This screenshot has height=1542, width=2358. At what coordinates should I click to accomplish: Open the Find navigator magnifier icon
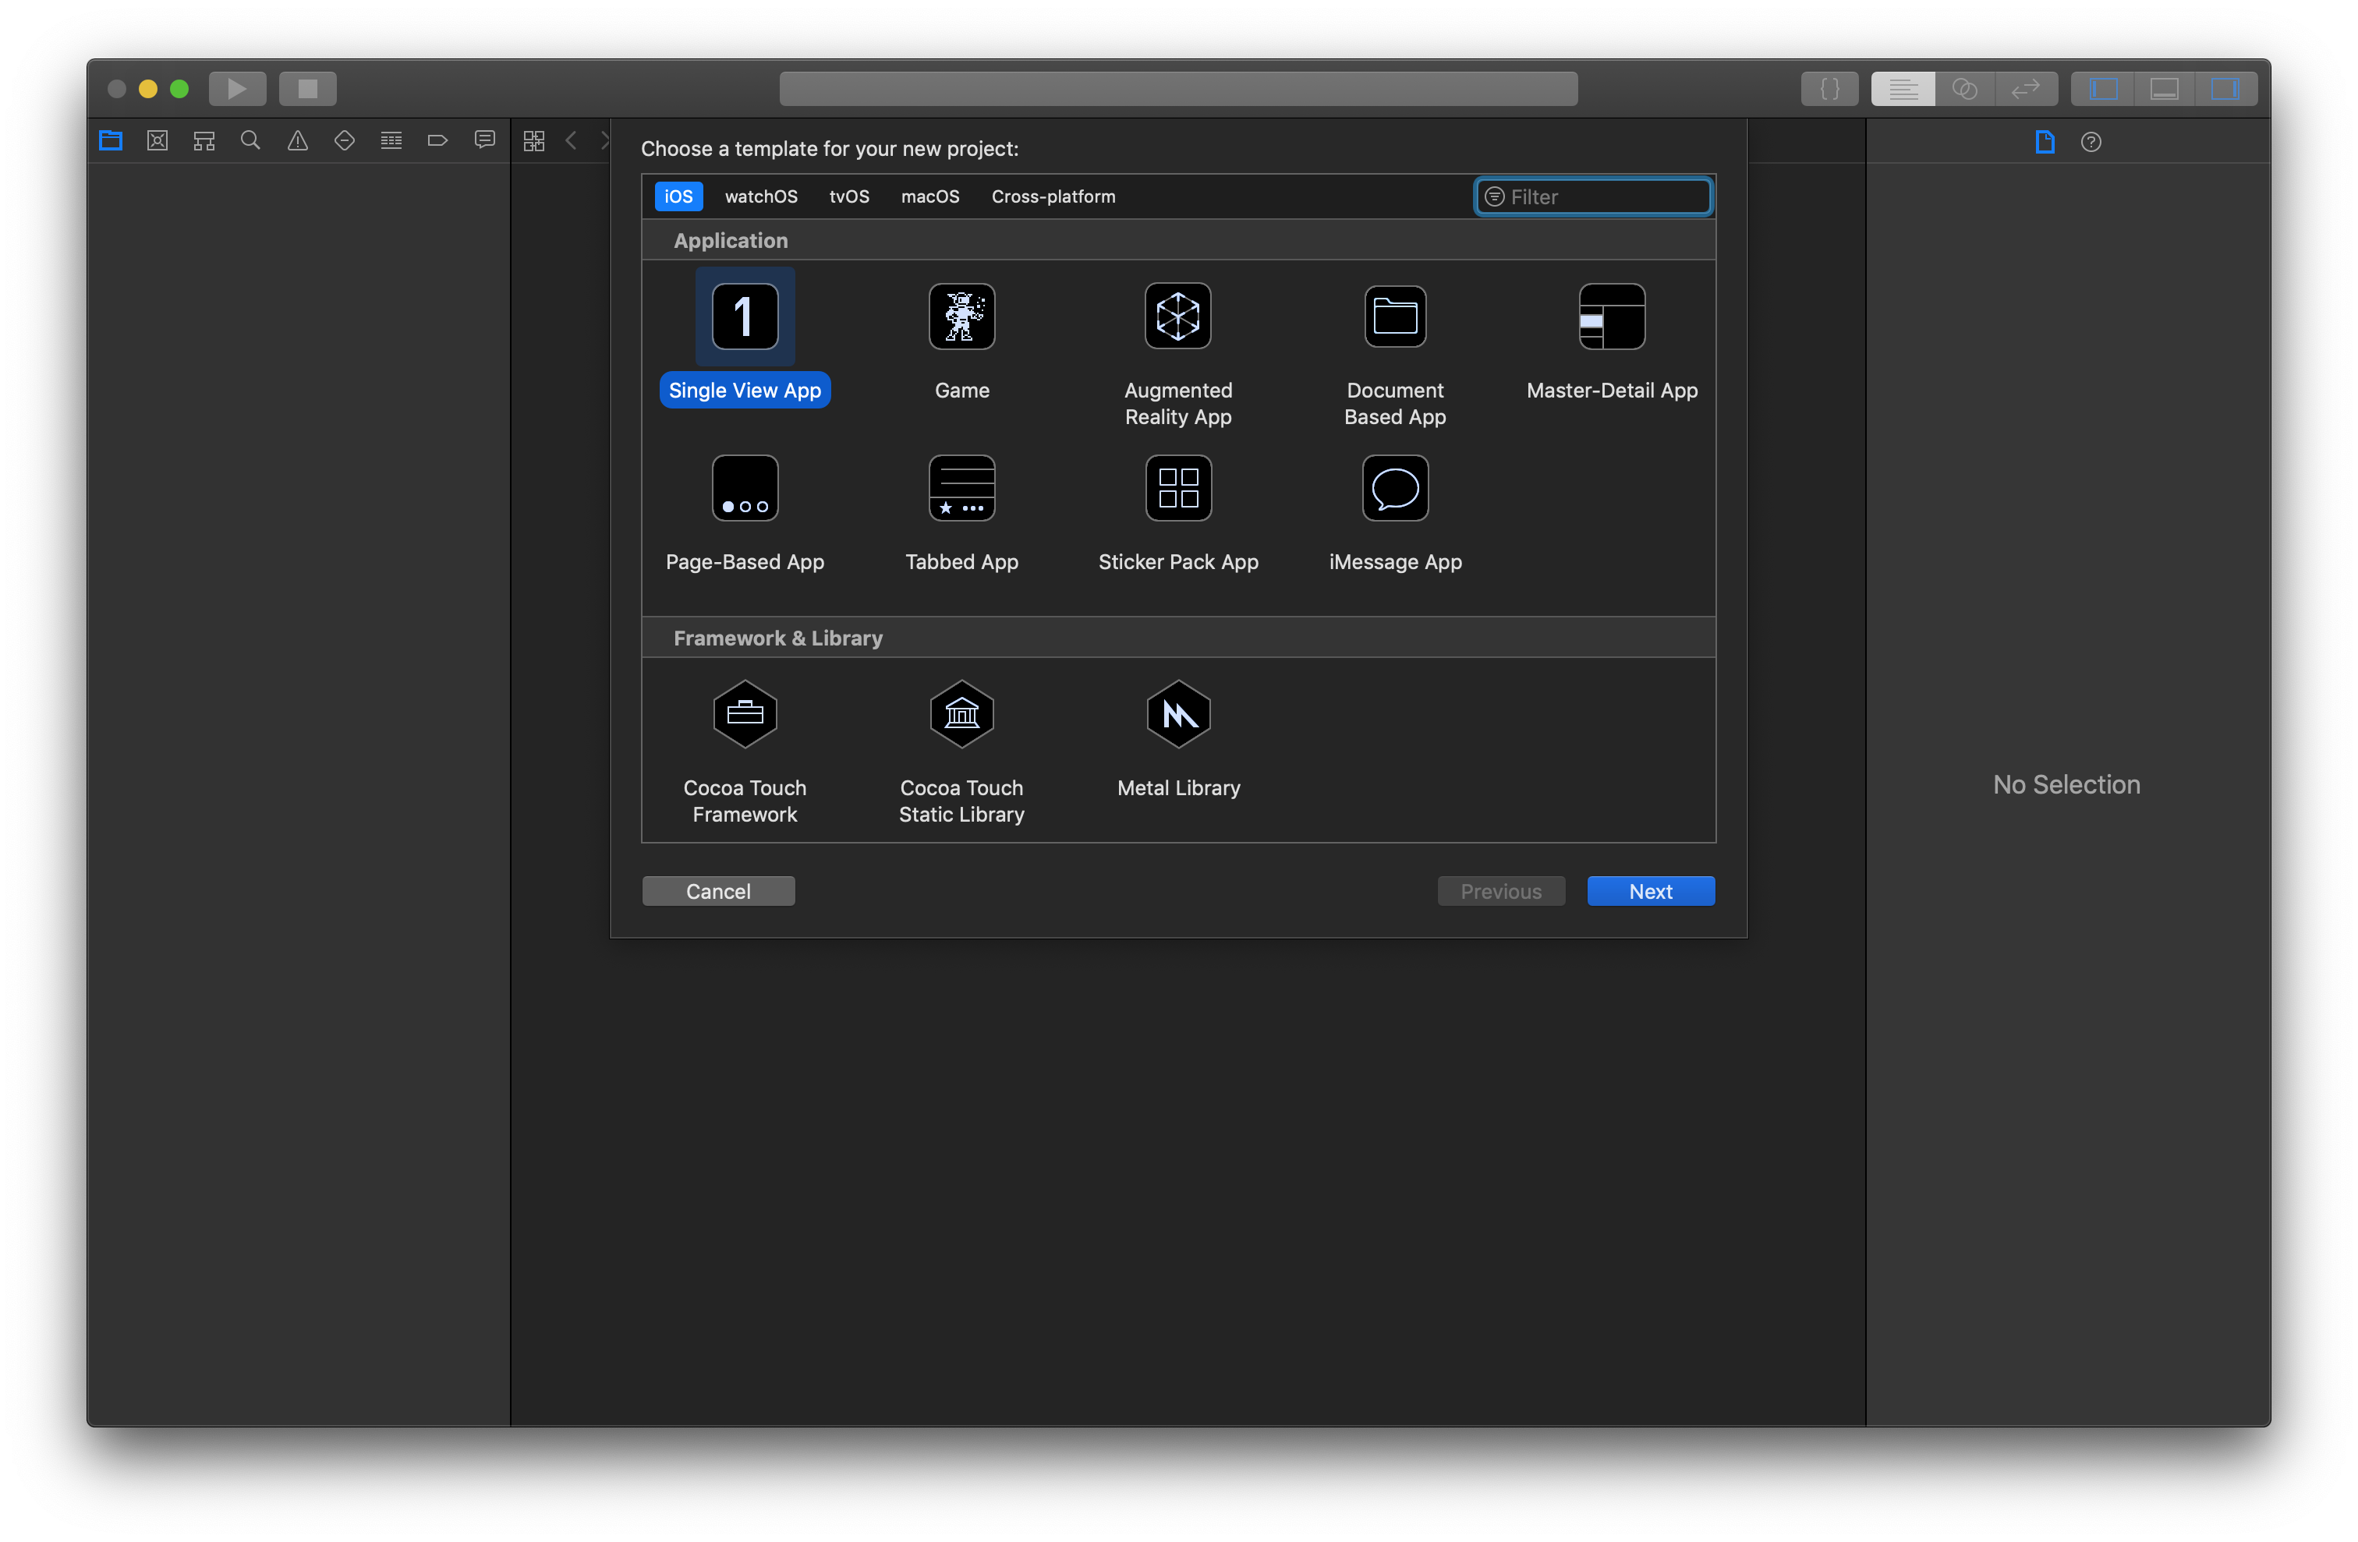point(250,140)
